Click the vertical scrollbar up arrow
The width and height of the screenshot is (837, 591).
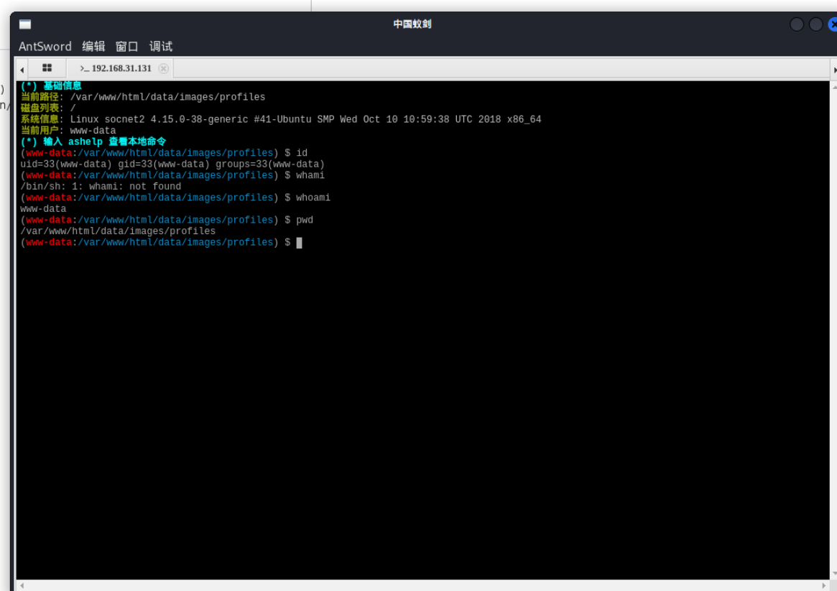tap(834, 86)
